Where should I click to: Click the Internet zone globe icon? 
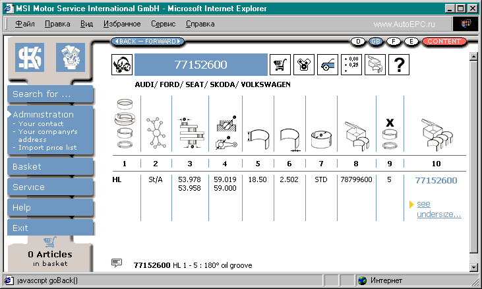(363, 280)
